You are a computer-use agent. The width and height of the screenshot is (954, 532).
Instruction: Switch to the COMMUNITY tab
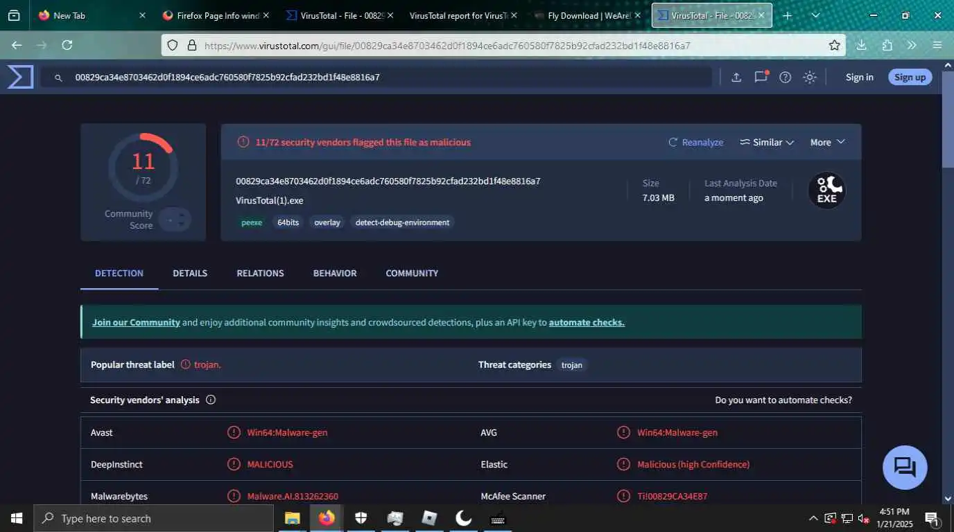click(412, 273)
